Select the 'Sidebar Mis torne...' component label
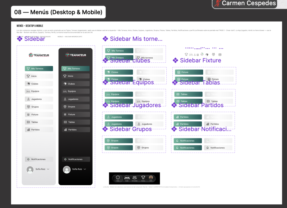 pyautogui.click(x=136, y=39)
